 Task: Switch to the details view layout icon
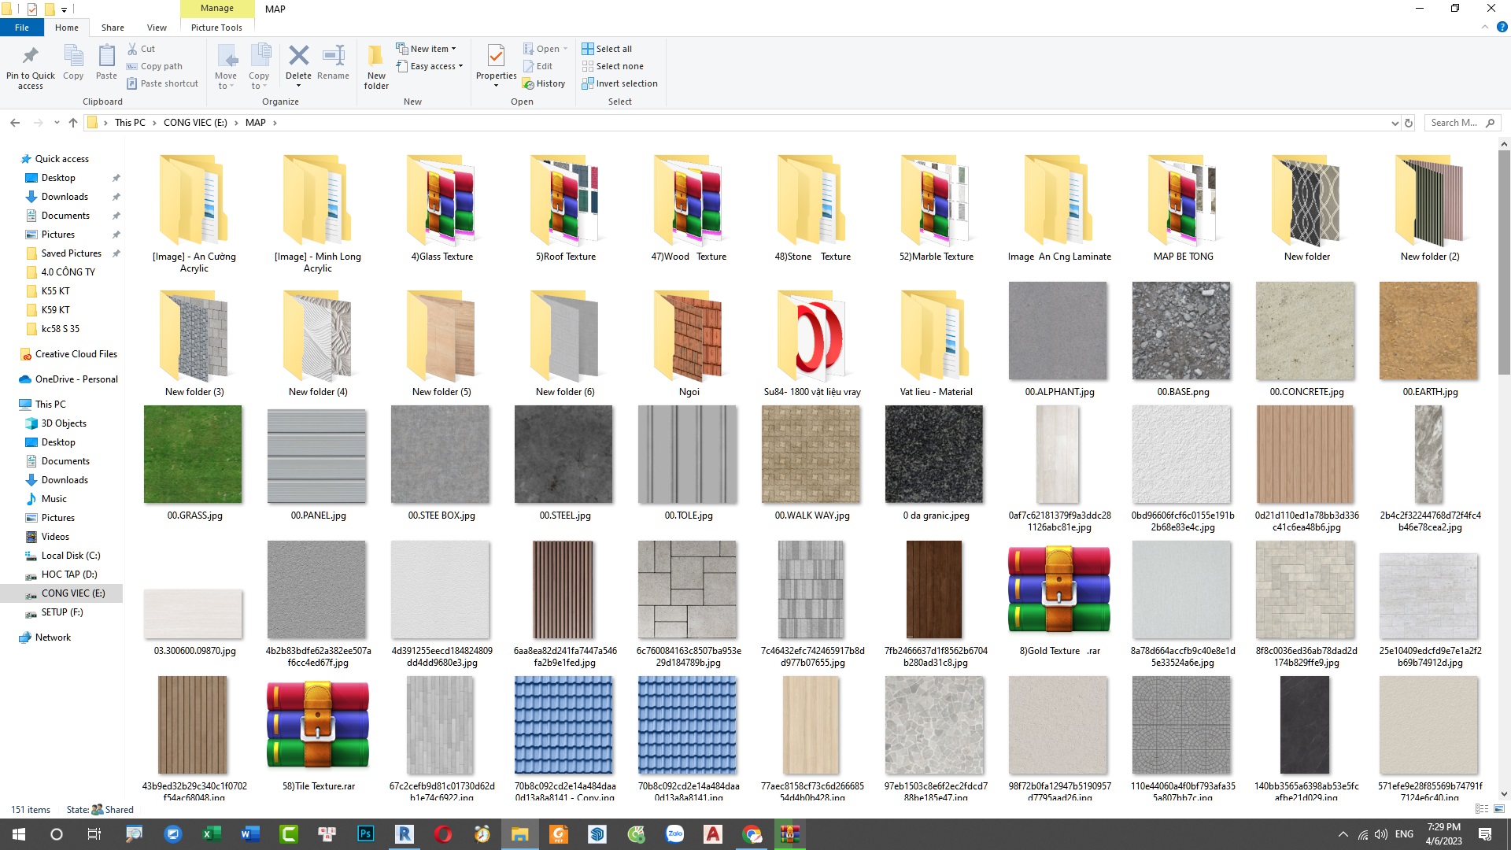[x=1481, y=809]
